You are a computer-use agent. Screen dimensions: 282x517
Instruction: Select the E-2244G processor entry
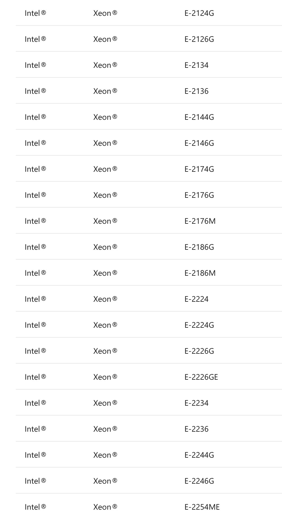[x=199, y=455]
